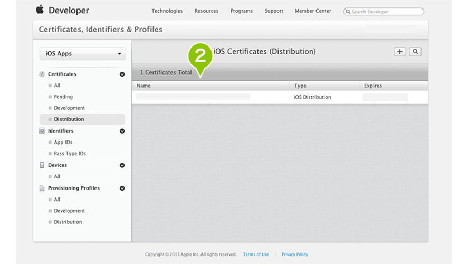
Task: Click the Identifiers ID icon in sidebar
Action: point(42,131)
